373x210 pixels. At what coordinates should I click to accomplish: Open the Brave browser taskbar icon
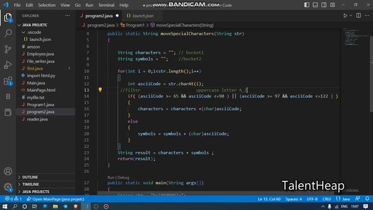pos(76,206)
